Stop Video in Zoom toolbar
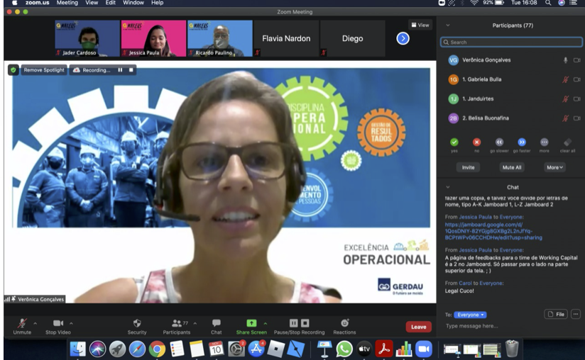The height and width of the screenshot is (360, 585). coord(58,323)
